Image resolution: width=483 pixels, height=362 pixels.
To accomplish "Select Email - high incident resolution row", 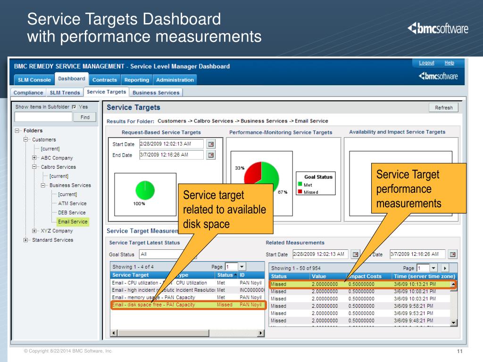I will click(x=187, y=290).
